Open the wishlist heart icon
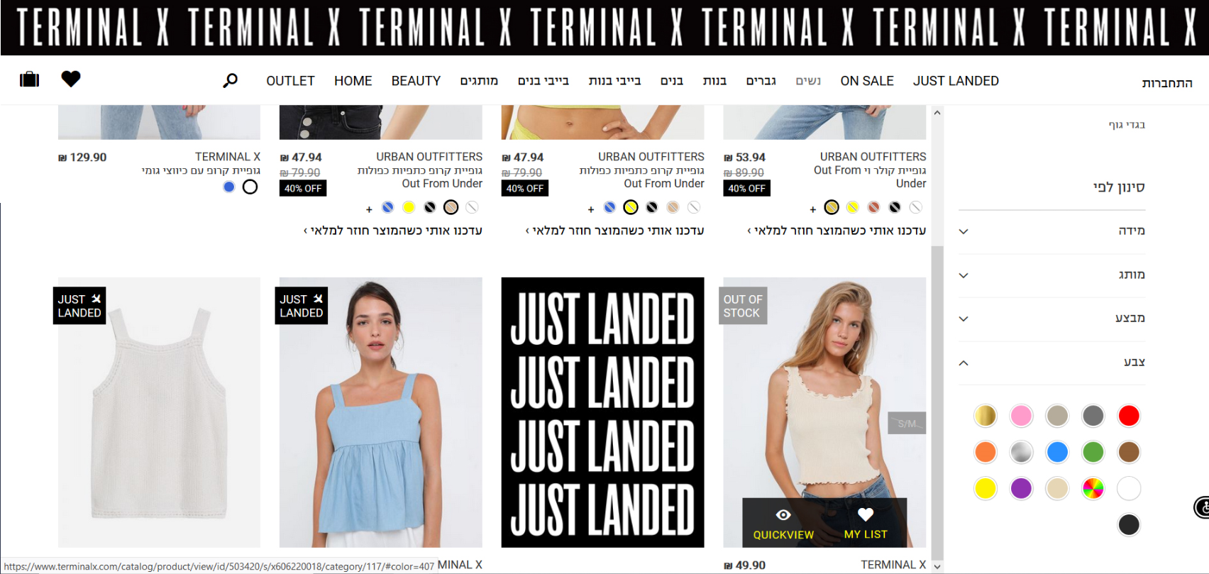This screenshot has height=574, width=1209. (x=71, y=79)
